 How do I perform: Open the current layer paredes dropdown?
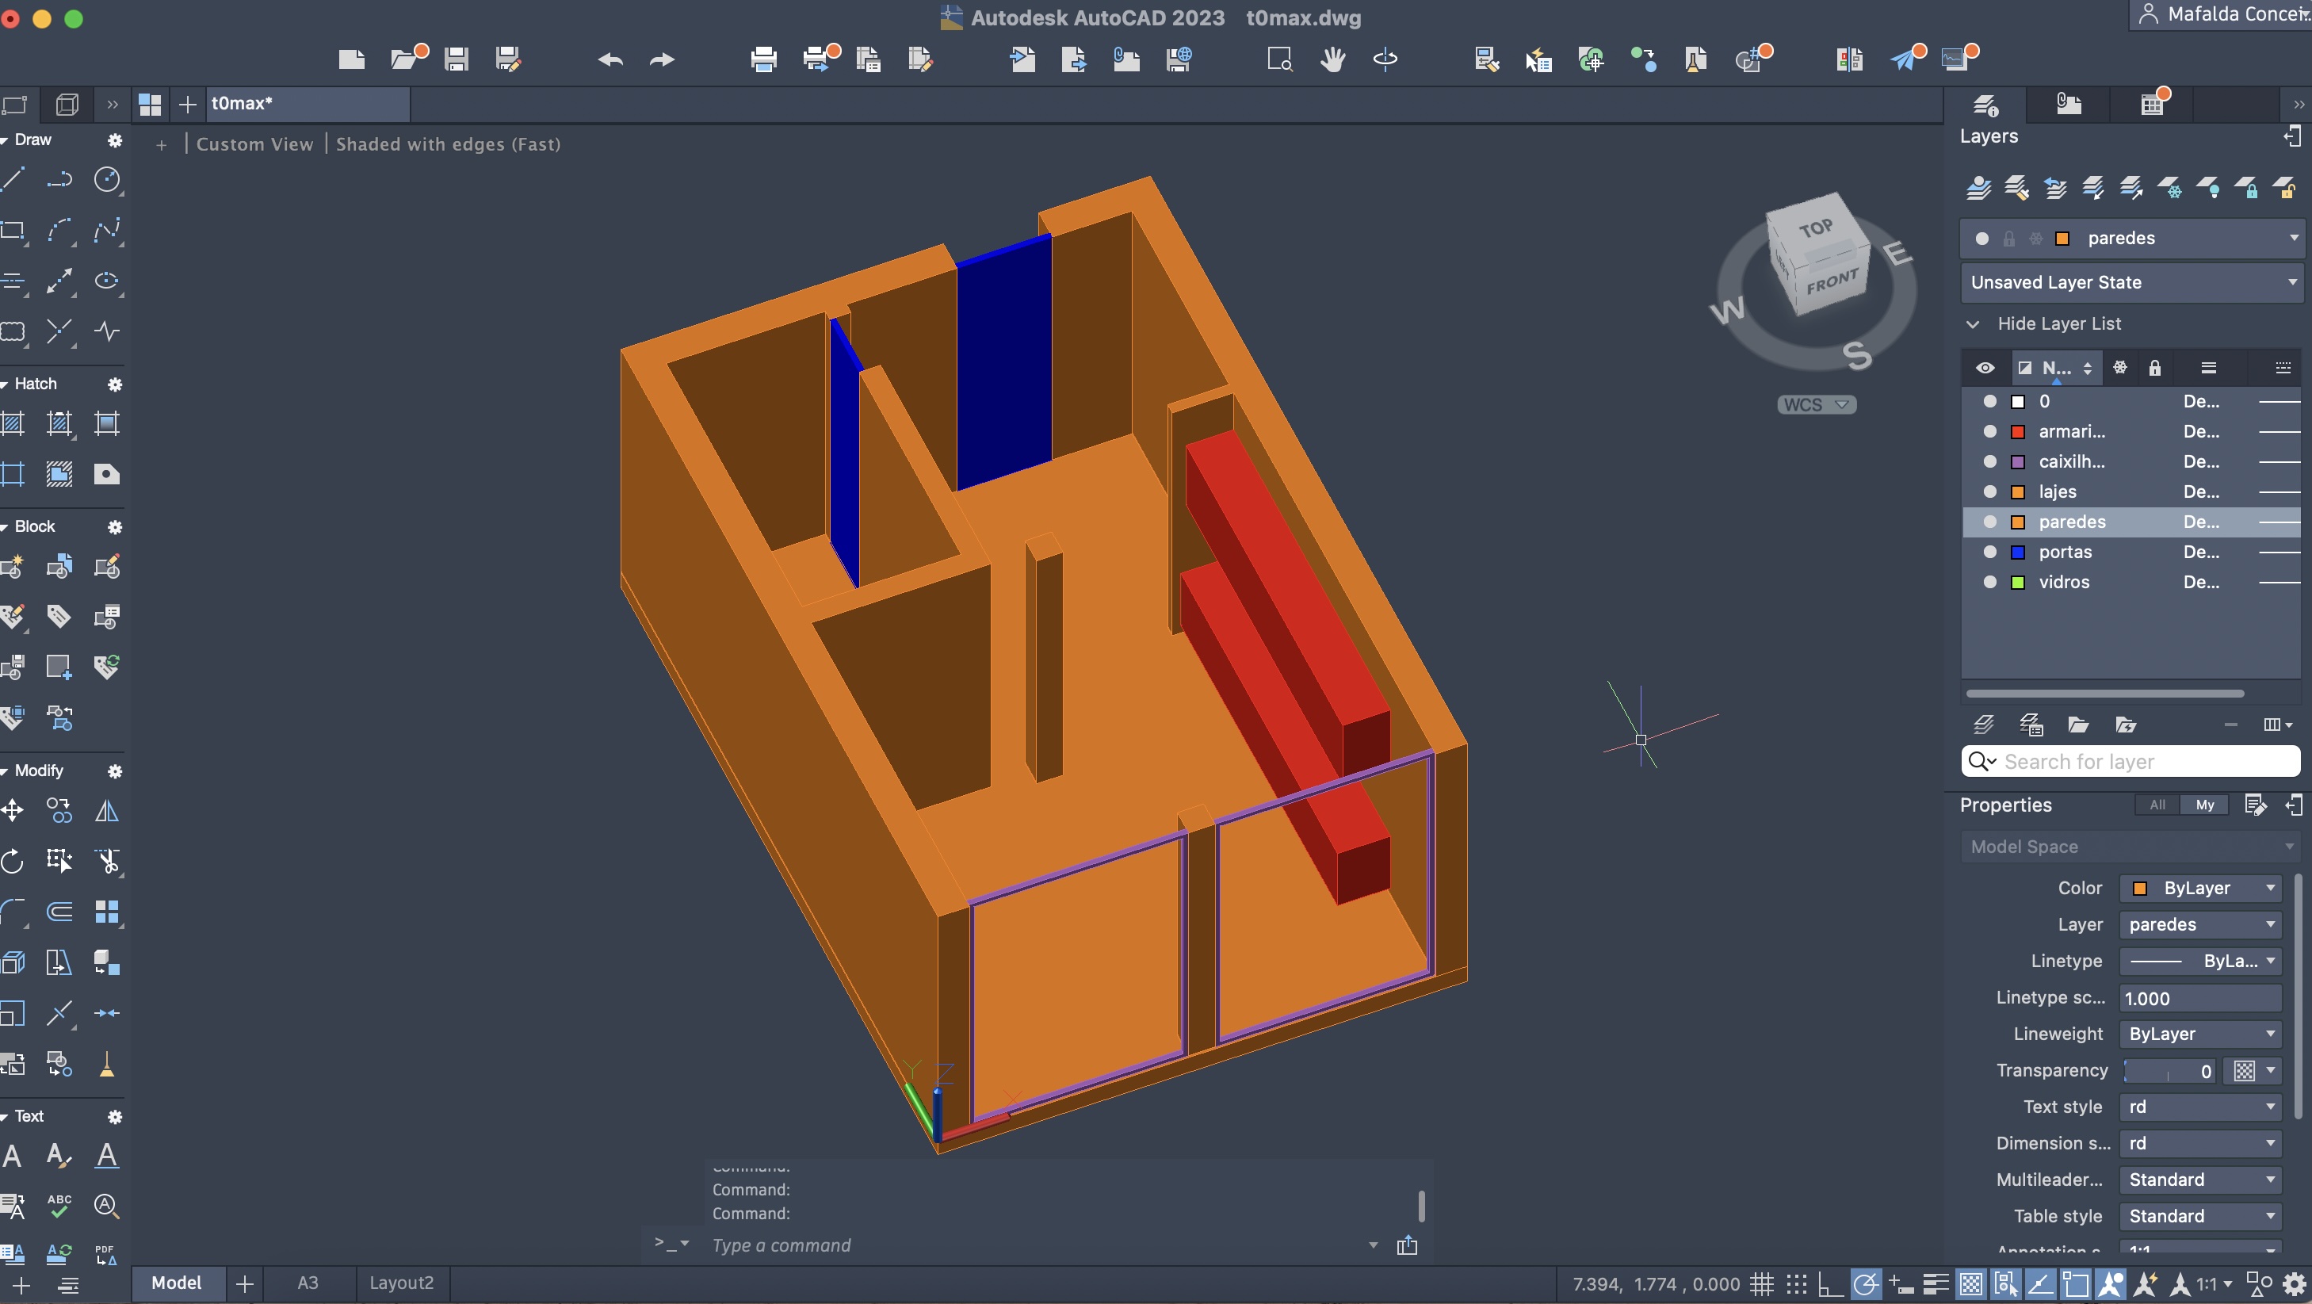point(2293,238)
